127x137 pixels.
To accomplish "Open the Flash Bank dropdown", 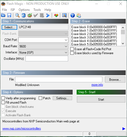I will pos(43,34).
